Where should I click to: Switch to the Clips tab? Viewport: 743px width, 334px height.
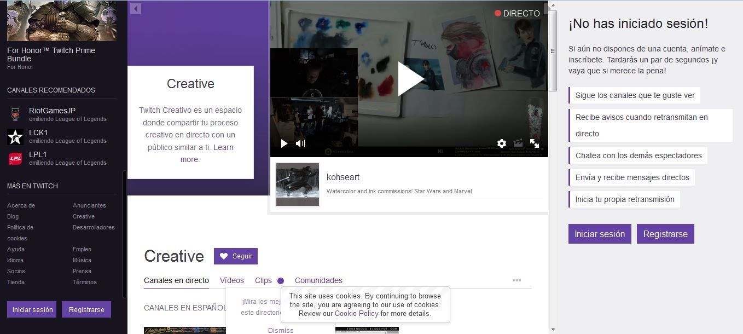click(263, 280)
